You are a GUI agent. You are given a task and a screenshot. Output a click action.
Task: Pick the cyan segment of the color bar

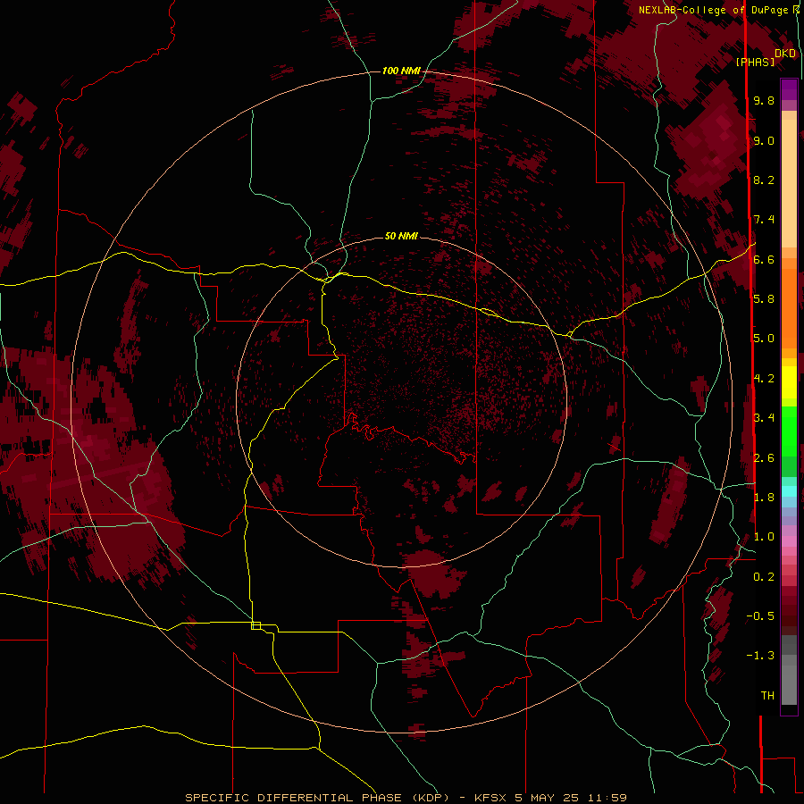[789, 491]
